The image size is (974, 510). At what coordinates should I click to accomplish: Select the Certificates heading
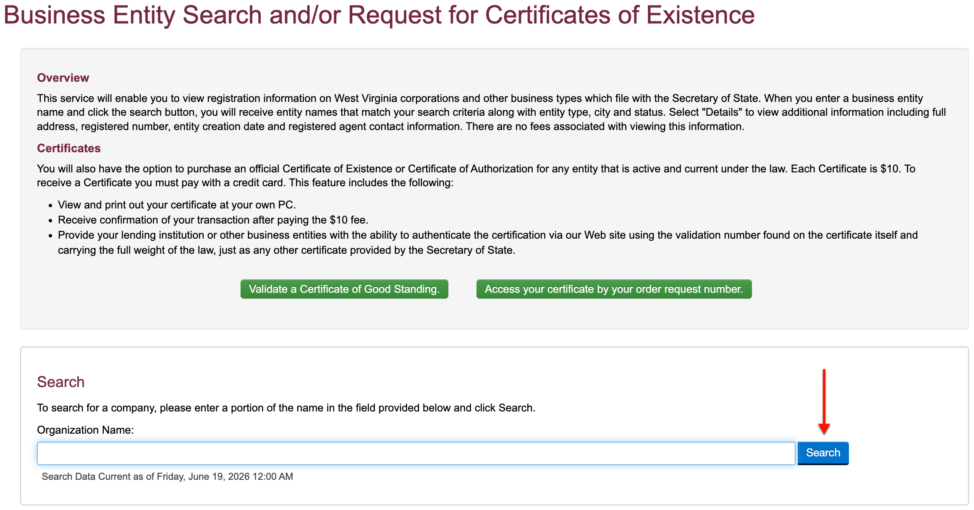69,148
